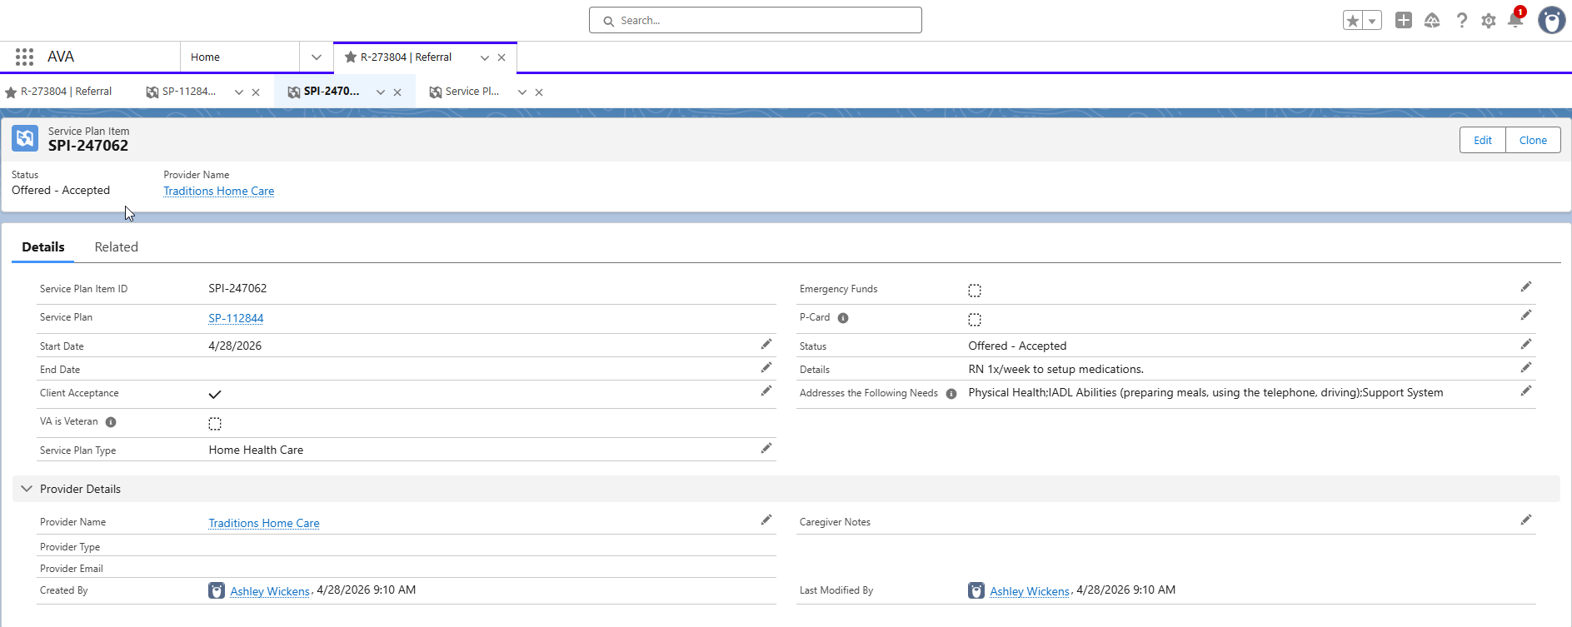View notifications bell

coord(1515,20)
